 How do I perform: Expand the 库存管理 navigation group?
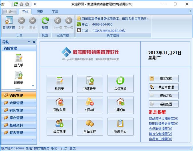18,118
